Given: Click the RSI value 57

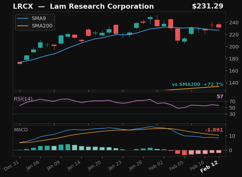Looking at the screenshot, I should (220, 97).
